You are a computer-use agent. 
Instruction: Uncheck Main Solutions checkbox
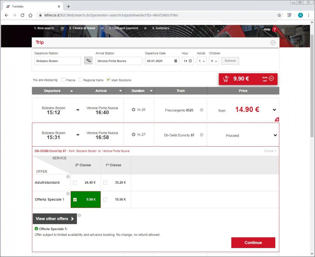(108, 80)
